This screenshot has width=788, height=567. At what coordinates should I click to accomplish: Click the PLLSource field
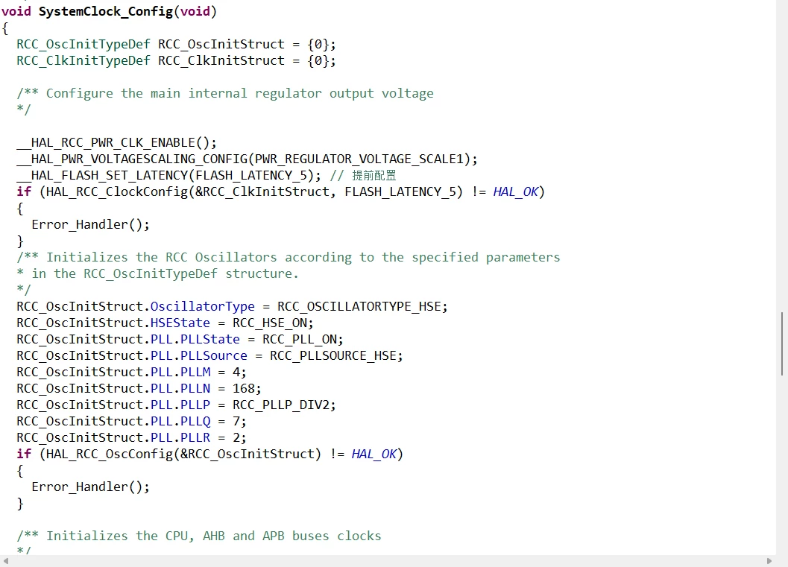click(x=213, y=355)
